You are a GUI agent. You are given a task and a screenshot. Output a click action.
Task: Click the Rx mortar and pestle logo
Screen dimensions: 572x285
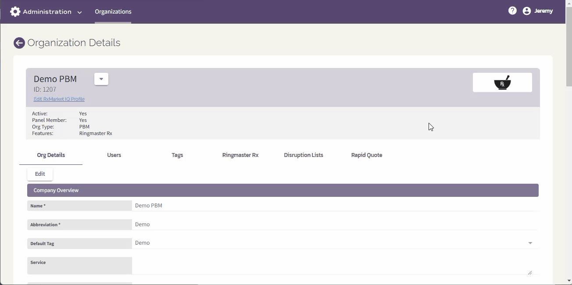(x=502, y=82)
